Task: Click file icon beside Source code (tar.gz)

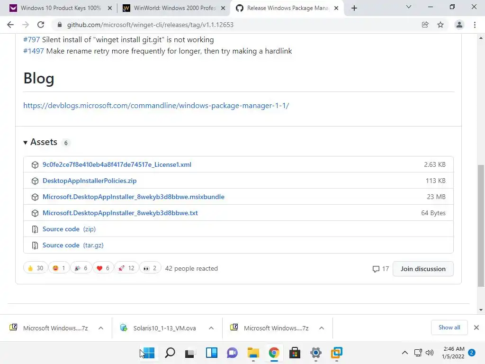Action: click(x=35, y=246)
